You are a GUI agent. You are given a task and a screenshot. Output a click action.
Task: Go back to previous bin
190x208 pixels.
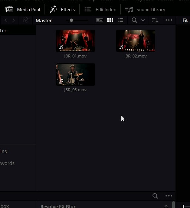tap(6, 20)
